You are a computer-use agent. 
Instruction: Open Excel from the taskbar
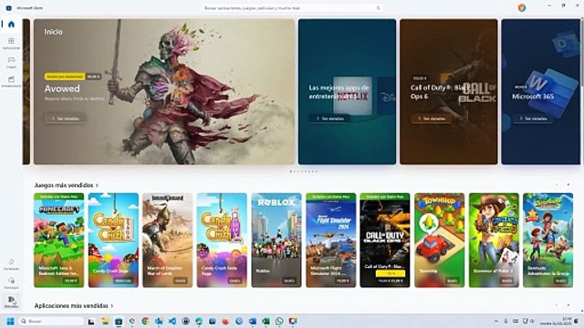pyautogui.click(x=266, y=322)
